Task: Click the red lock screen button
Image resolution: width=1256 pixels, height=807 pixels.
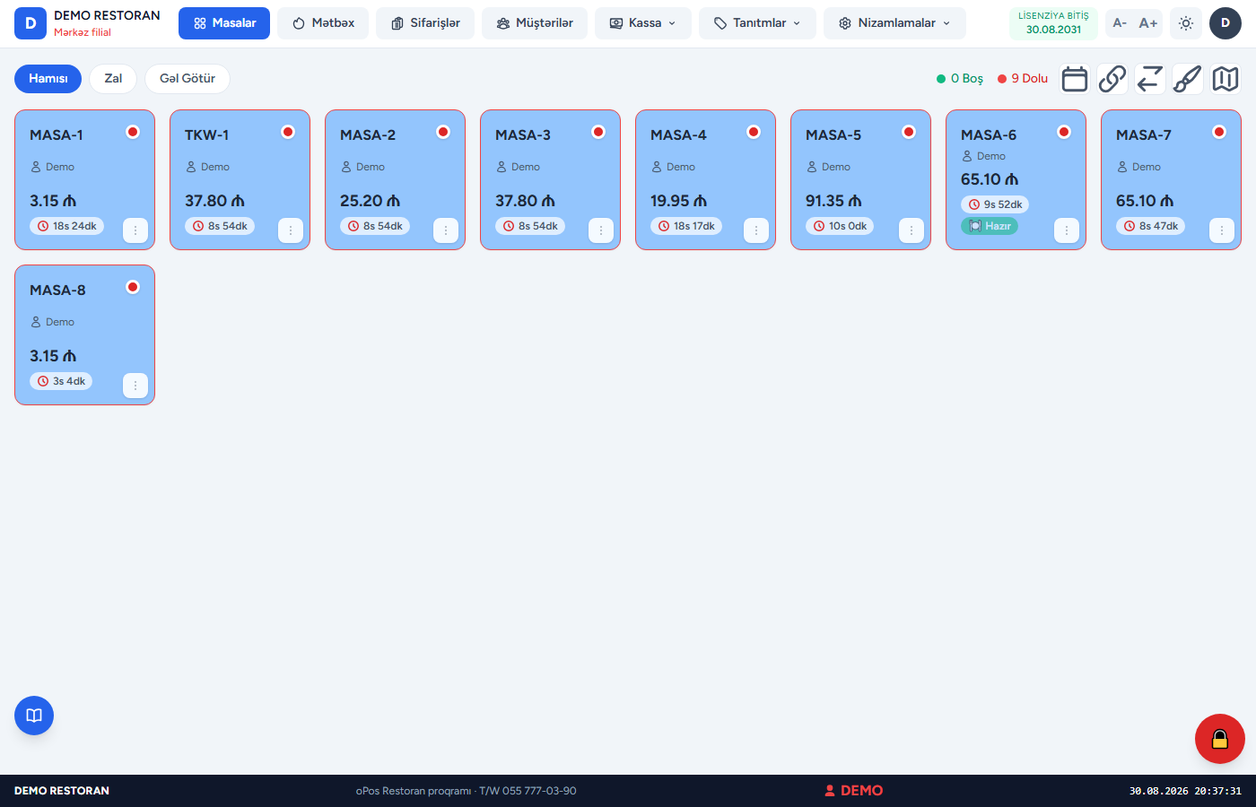Action: 1220,739
